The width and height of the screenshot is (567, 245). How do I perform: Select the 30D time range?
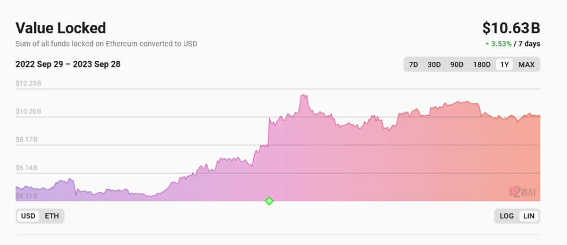(x=434, y=65)
